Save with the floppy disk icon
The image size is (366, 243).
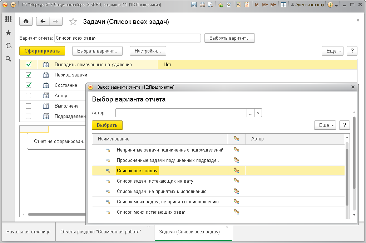pyautogui.click(x=194, y=5)
